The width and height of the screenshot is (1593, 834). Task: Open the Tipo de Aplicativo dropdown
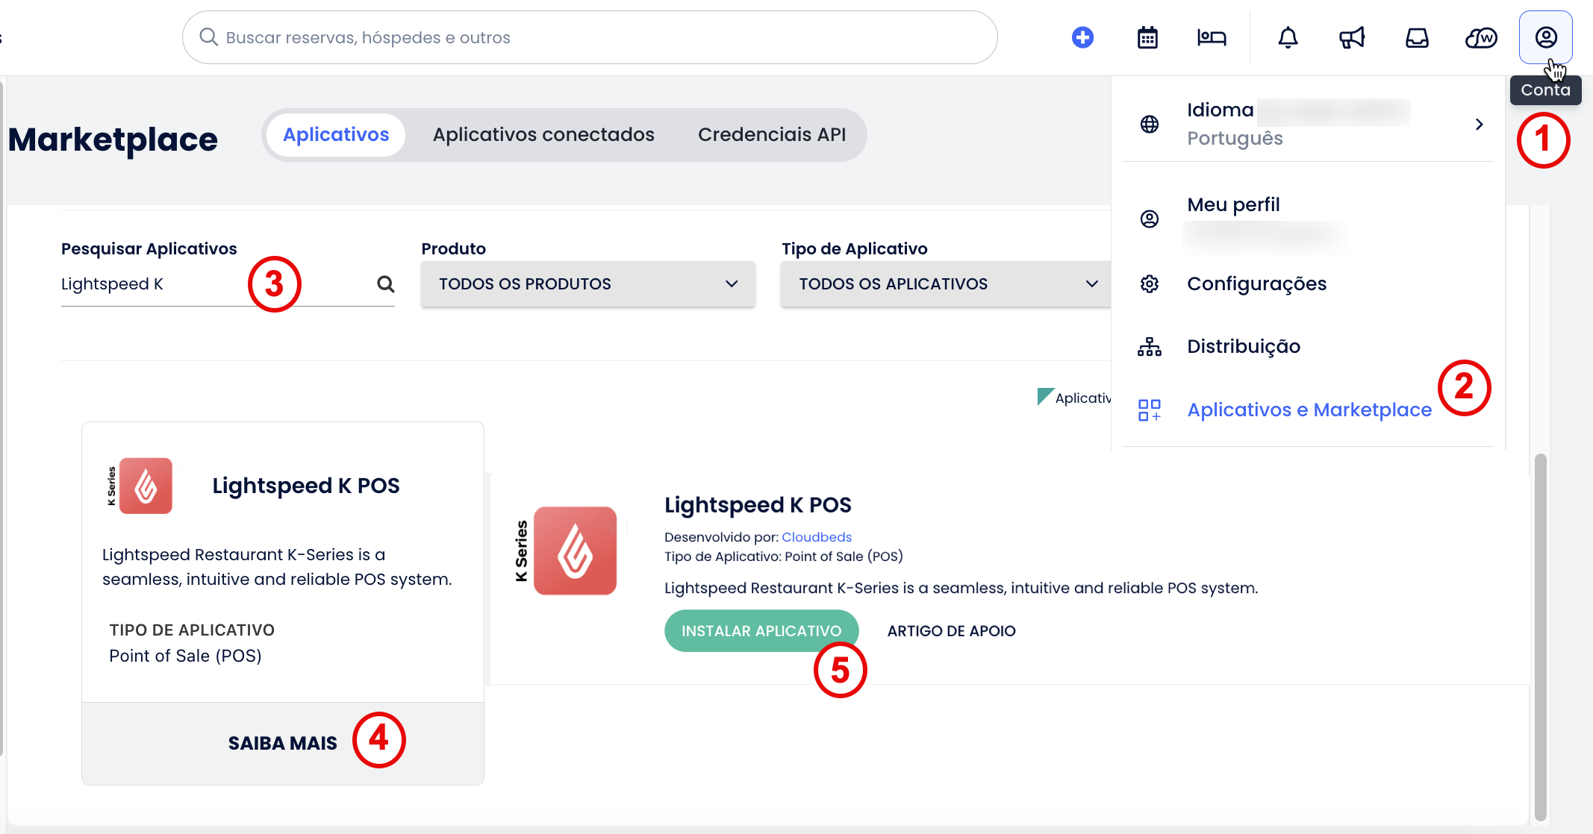[946, 284]
